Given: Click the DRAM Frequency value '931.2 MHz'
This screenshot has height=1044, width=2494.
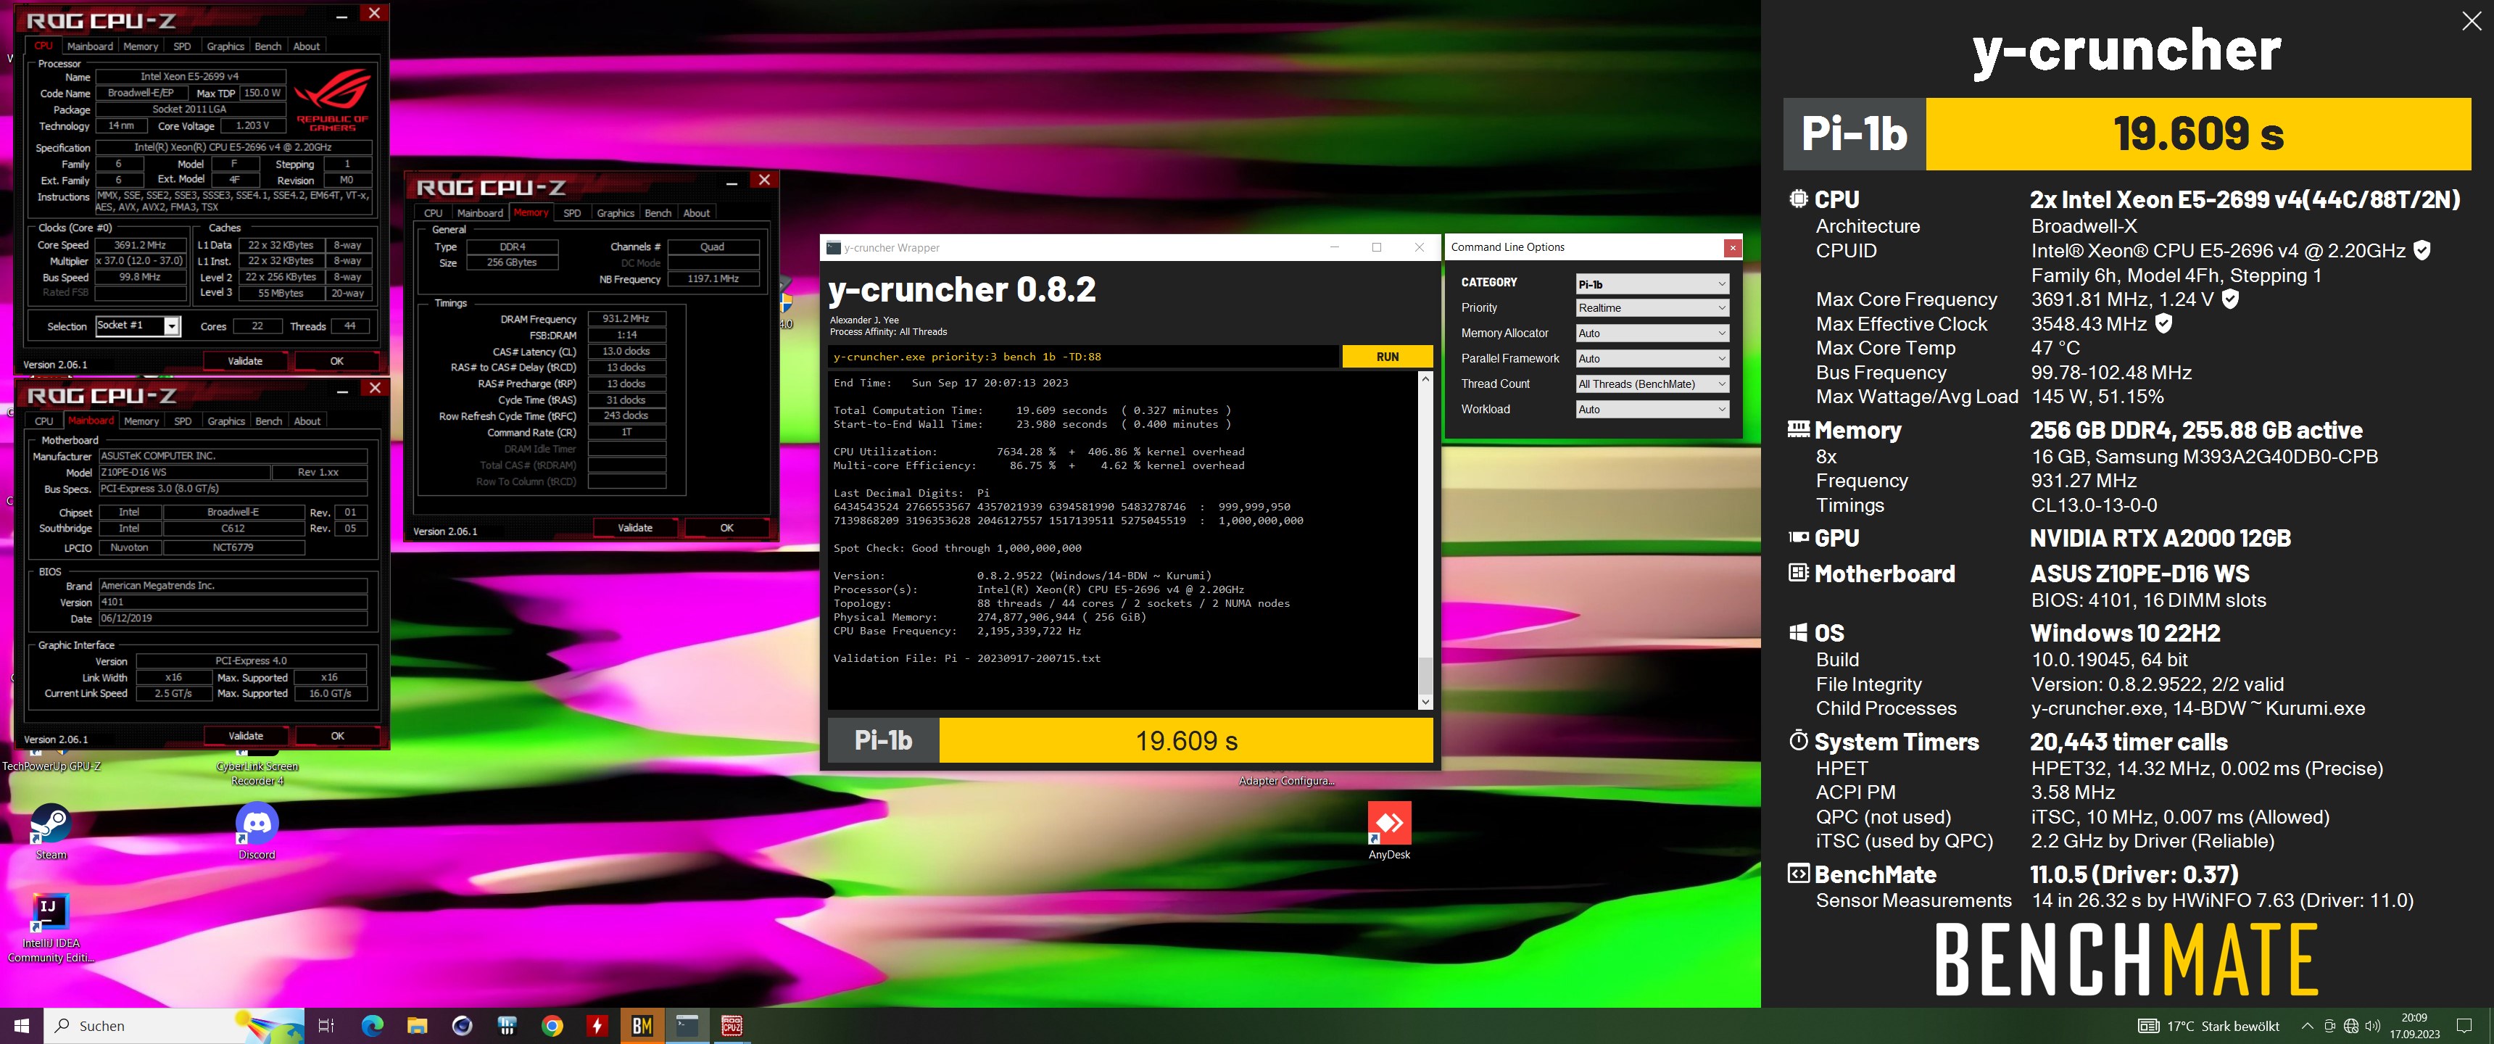Looking at the screenshot, I should coord(626,318).
